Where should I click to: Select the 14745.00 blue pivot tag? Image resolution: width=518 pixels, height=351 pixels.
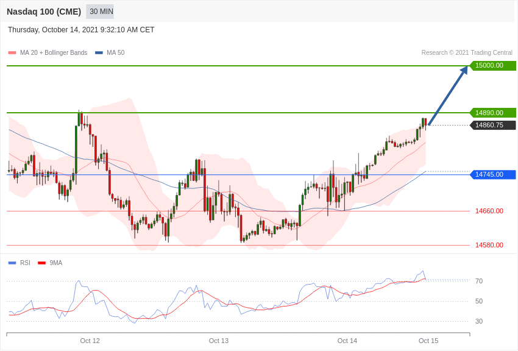pos(492,174)
